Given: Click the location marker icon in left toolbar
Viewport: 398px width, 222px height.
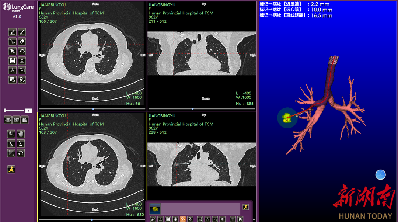Looking at the screenshot, I should tap(22, 80).
